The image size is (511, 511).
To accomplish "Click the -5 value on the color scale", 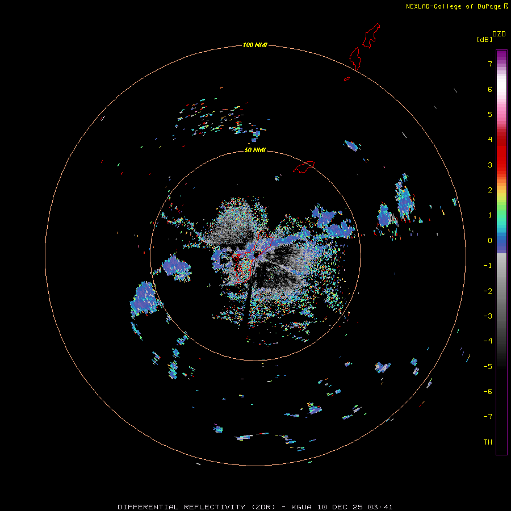I will [488, 367].
